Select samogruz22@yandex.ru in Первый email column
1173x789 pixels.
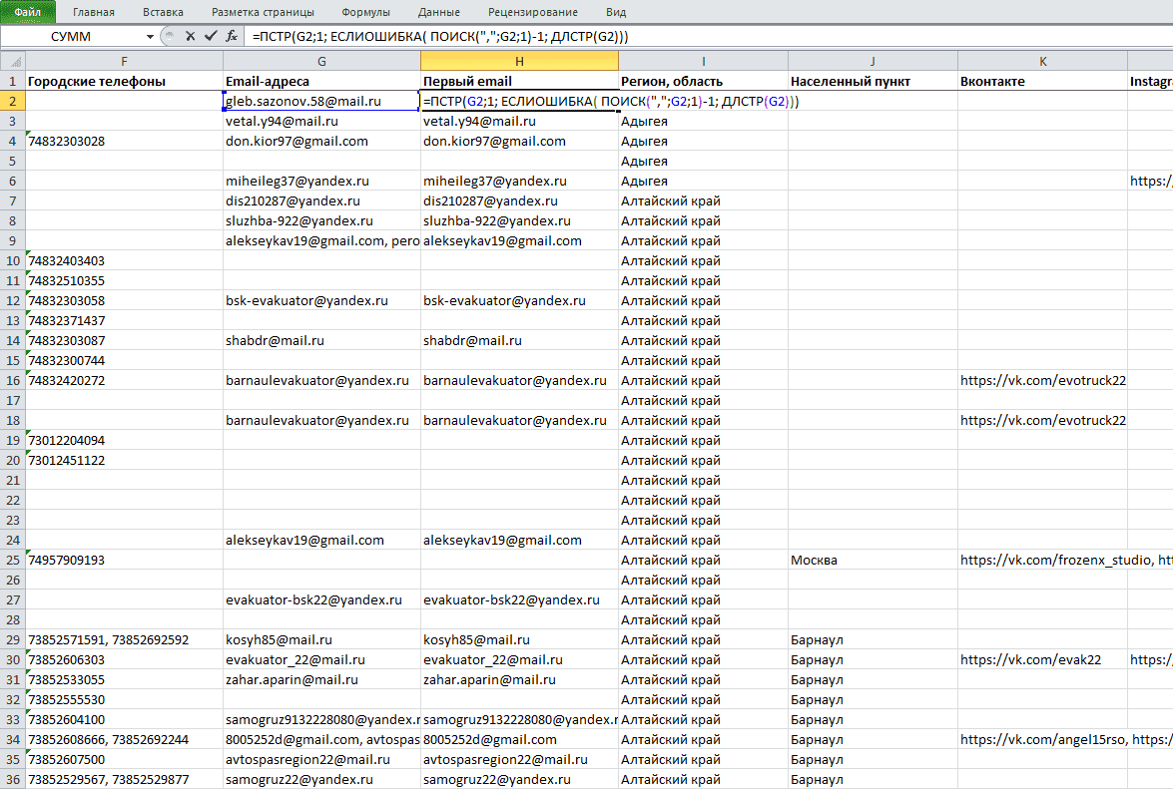point(519,779)
